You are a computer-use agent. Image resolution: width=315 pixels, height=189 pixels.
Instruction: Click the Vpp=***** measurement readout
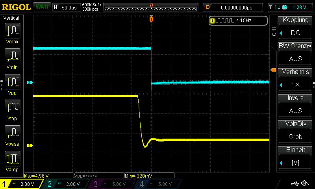[x=99, y=176]
